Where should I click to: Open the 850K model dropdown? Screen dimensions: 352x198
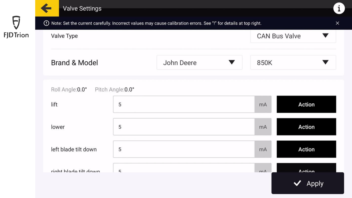[x=293, y=62]
